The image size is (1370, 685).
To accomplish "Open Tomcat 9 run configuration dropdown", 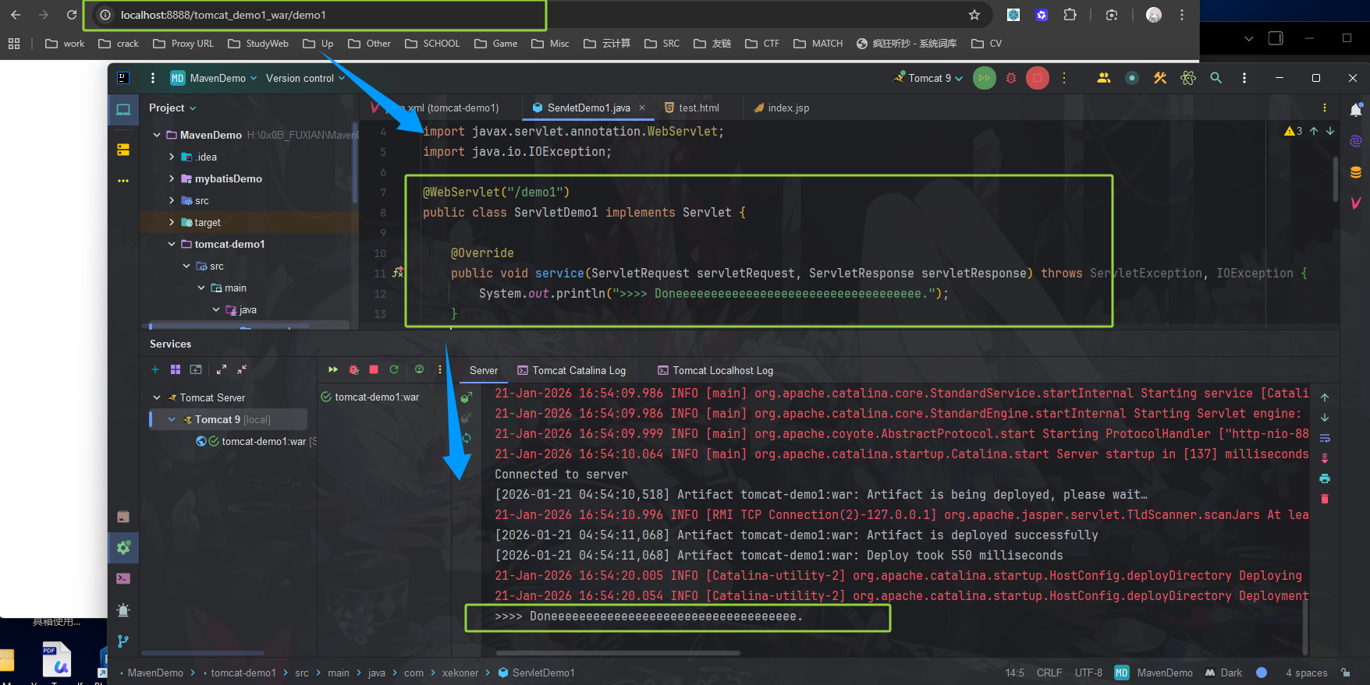I will 928,78.
